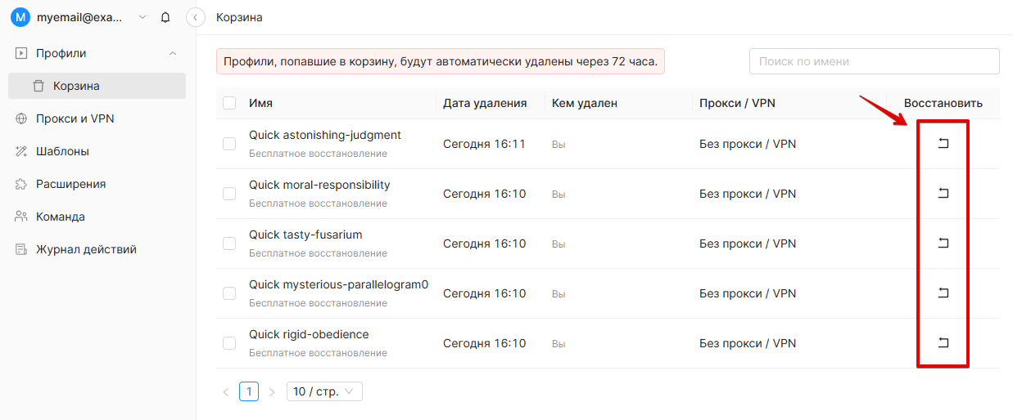Viewport: 1013px width, 420px height.
Task: Click the blue M account avatar
Action: tap(20, 17)
